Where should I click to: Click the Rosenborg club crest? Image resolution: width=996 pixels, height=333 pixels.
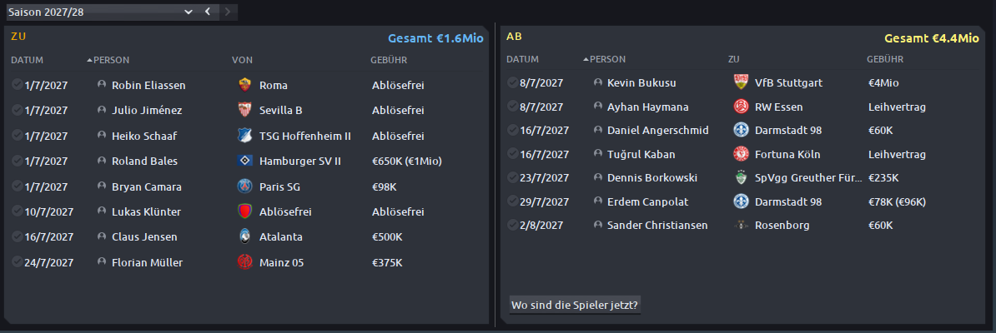(741, 225)
